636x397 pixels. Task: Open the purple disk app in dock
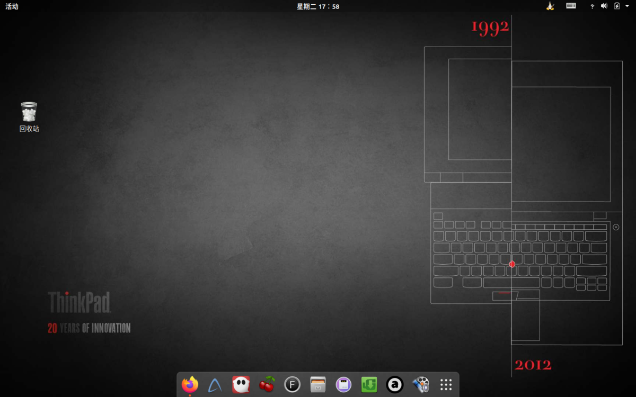click(343, 384)
